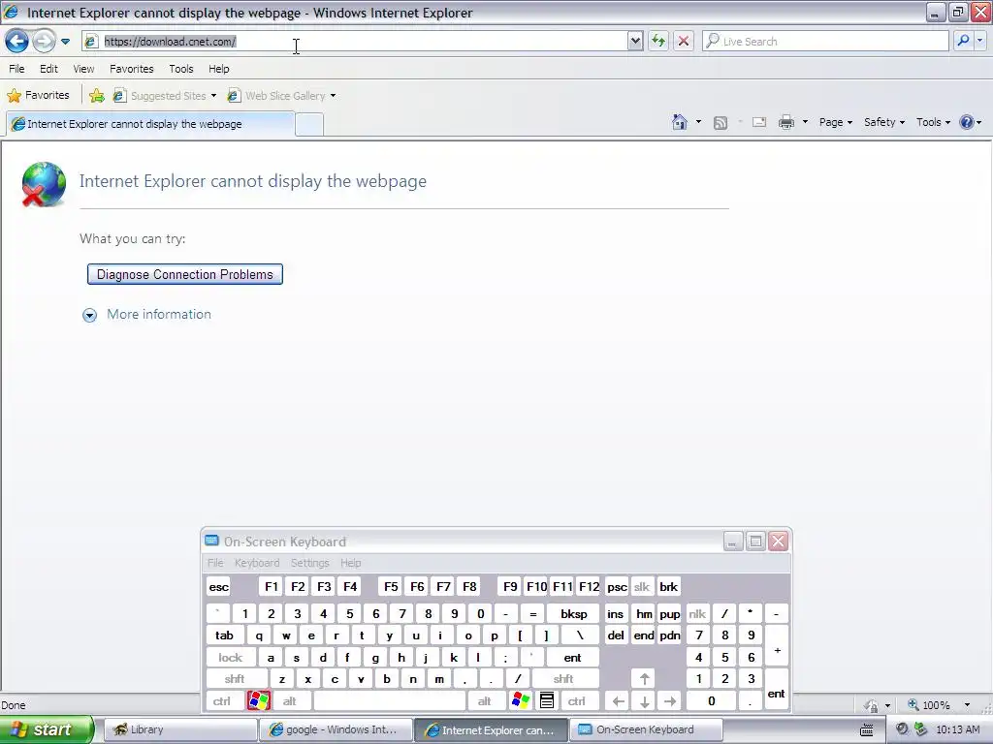Expand More information arrow icon
This screenshot has width=993, height=744.
90,315
